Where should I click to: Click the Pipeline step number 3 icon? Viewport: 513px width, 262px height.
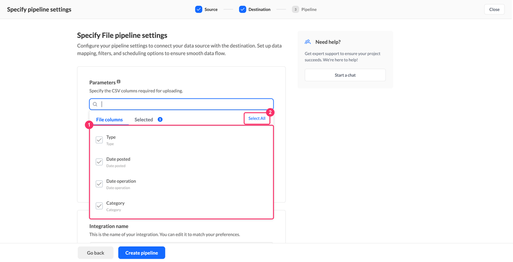pyautogui.click(x=295, y=9)
